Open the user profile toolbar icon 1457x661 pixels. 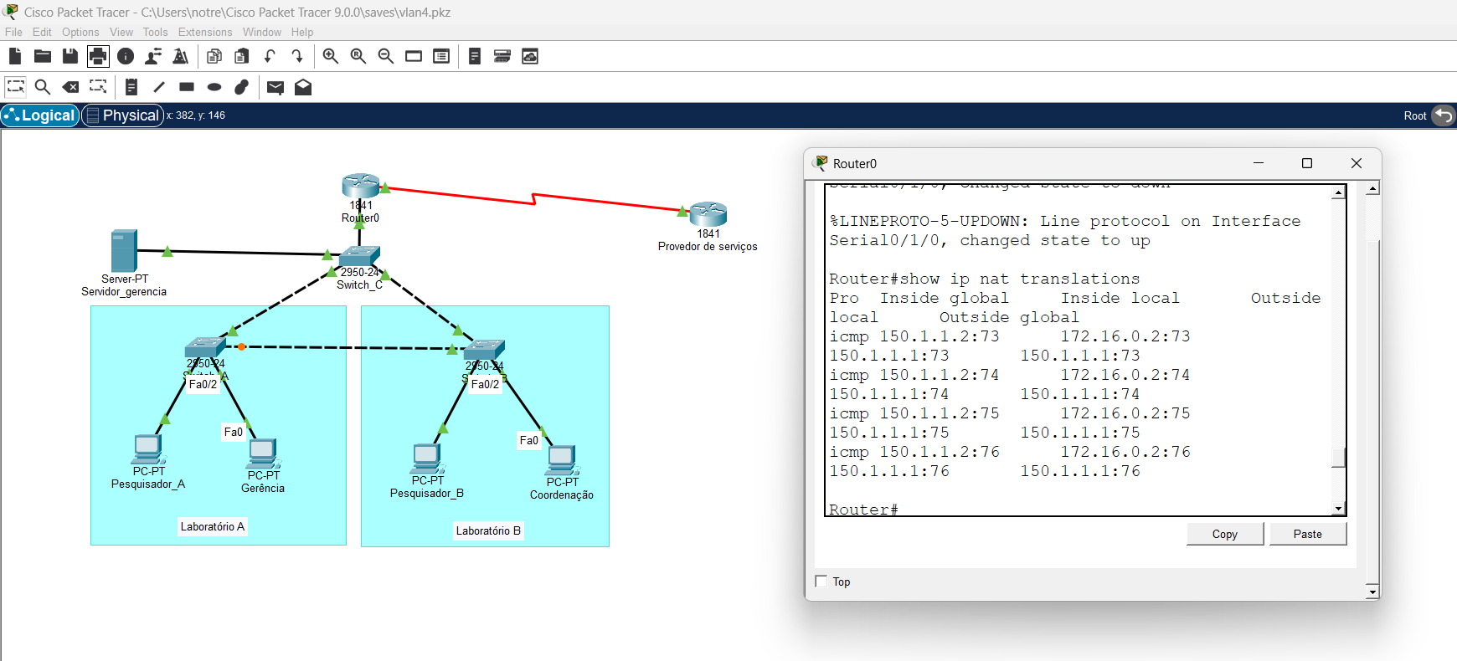(153, 56)
